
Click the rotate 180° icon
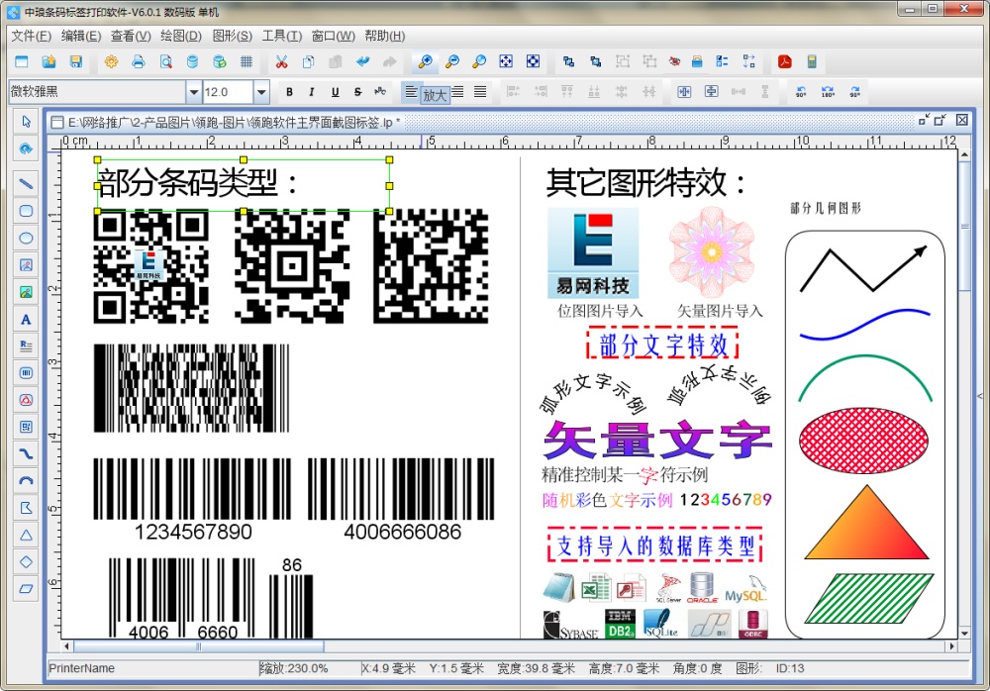click(x=827, y=92)
